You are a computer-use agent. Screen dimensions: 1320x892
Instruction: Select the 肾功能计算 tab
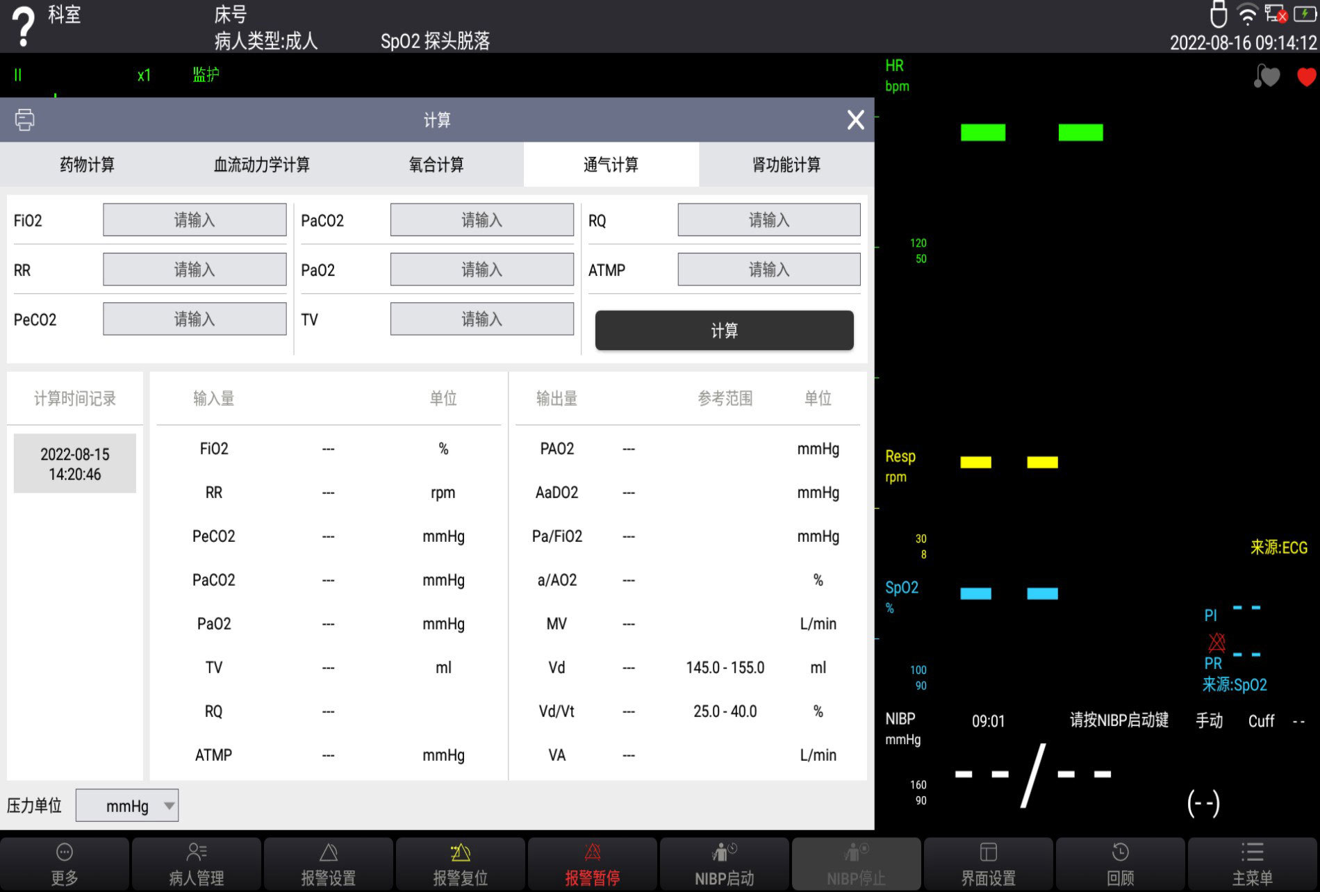[x=786, y=165]
